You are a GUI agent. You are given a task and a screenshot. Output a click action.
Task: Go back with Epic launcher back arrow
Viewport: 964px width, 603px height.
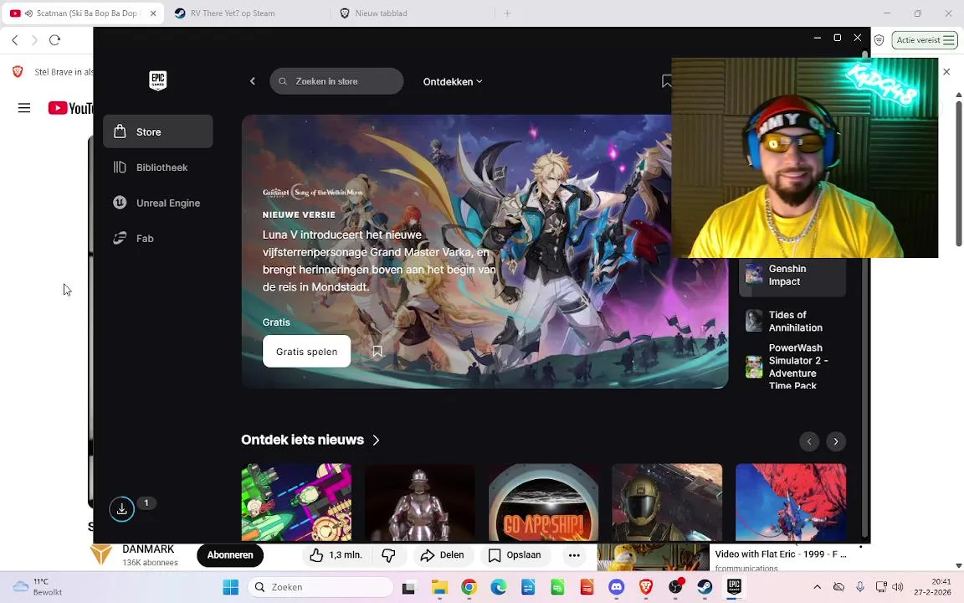tap(252, 81)
